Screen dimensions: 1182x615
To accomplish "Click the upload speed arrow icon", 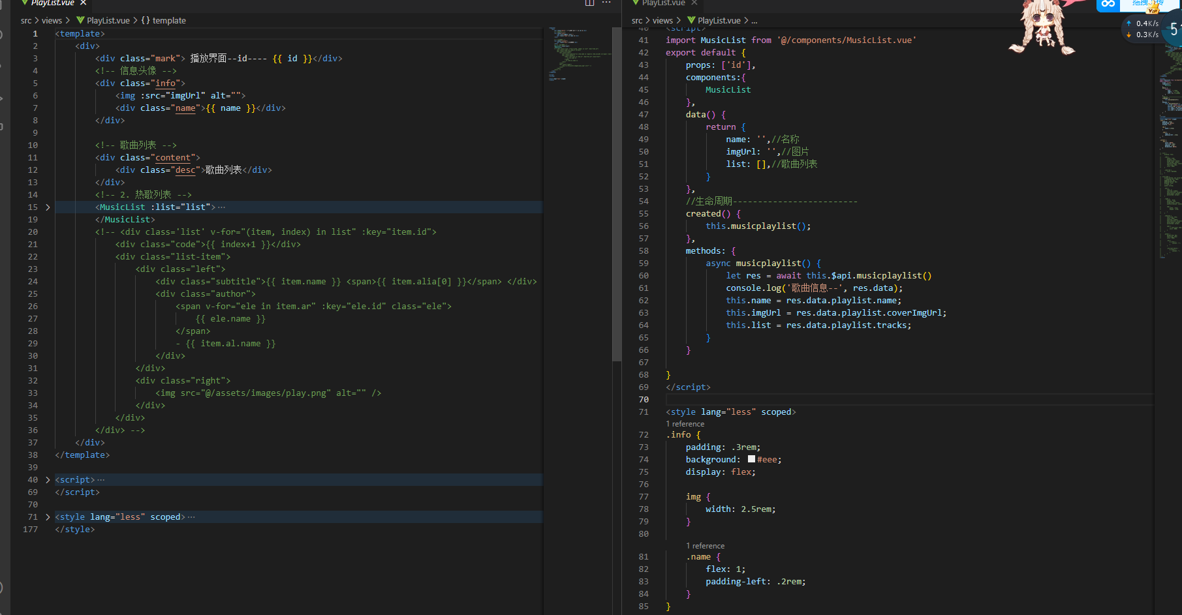I will click(x=1128, y=23).
